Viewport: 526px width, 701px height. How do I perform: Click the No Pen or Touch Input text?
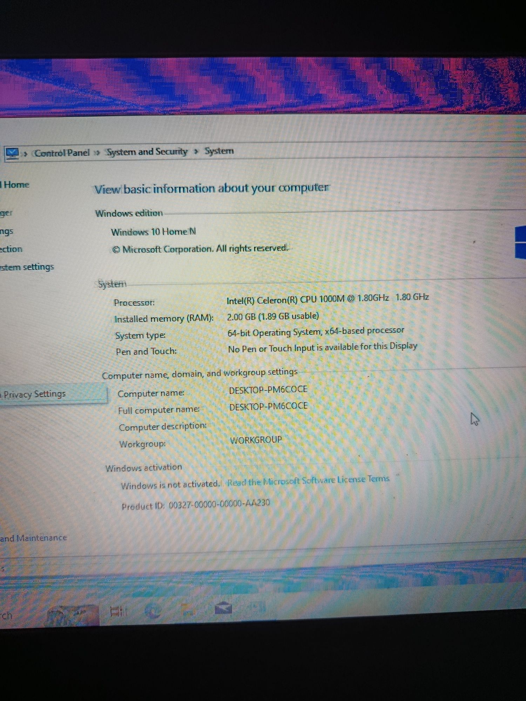click(x=323, y=348)
